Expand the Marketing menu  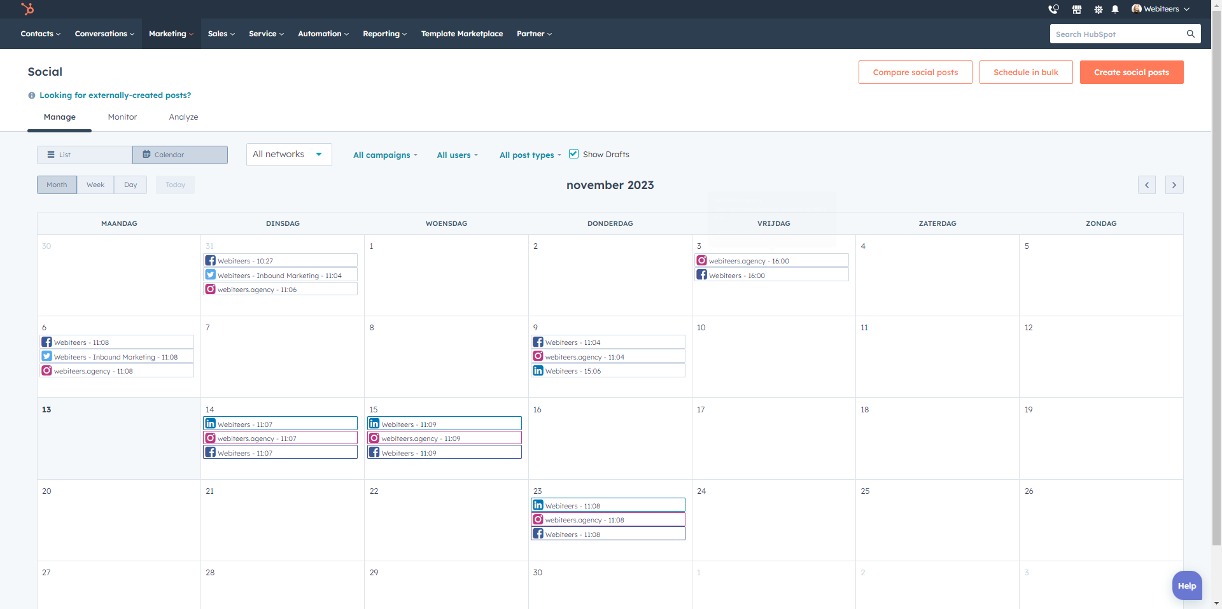(171, 34)
